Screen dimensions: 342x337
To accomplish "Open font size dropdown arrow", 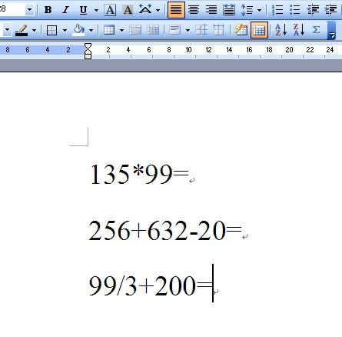I will [x=29, y=10].
